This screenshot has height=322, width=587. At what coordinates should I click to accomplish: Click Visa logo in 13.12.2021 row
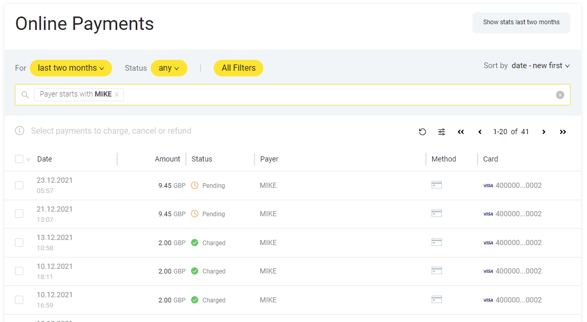(488, 243)
